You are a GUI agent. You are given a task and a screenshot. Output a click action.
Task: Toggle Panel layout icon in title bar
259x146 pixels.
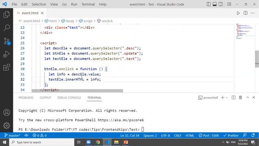[x=214, y=4]
